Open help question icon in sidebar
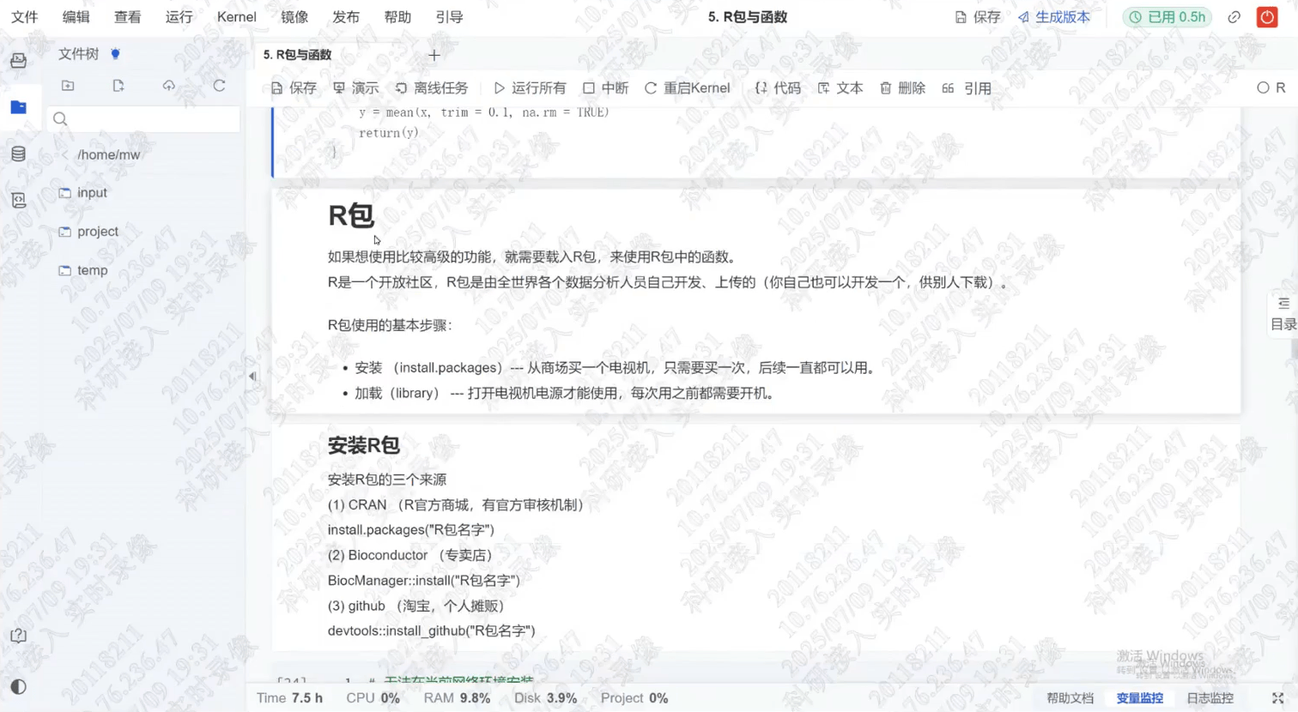 [x=18, y=636]
